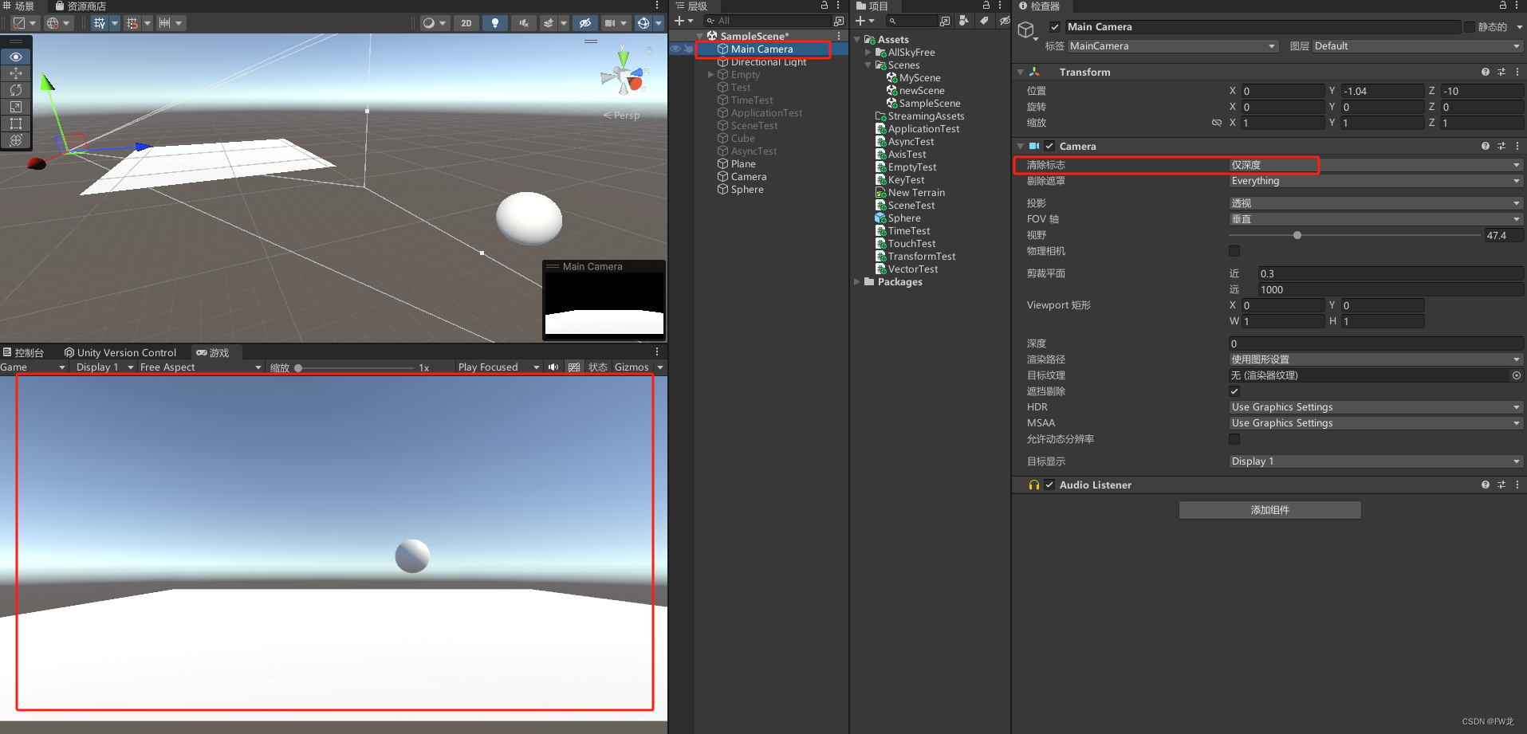Toggle Scene audio mute button

pos(524,23)
